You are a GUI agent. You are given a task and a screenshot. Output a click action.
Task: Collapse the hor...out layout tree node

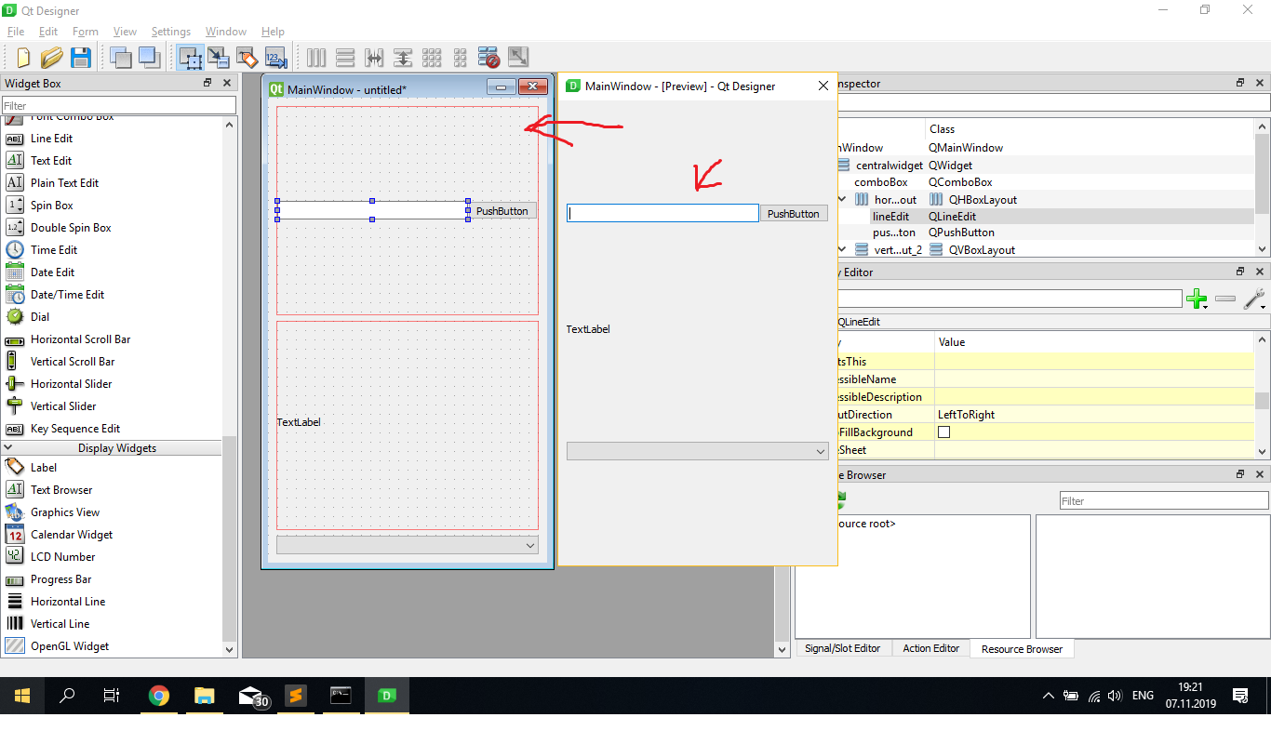pos(842,199)
